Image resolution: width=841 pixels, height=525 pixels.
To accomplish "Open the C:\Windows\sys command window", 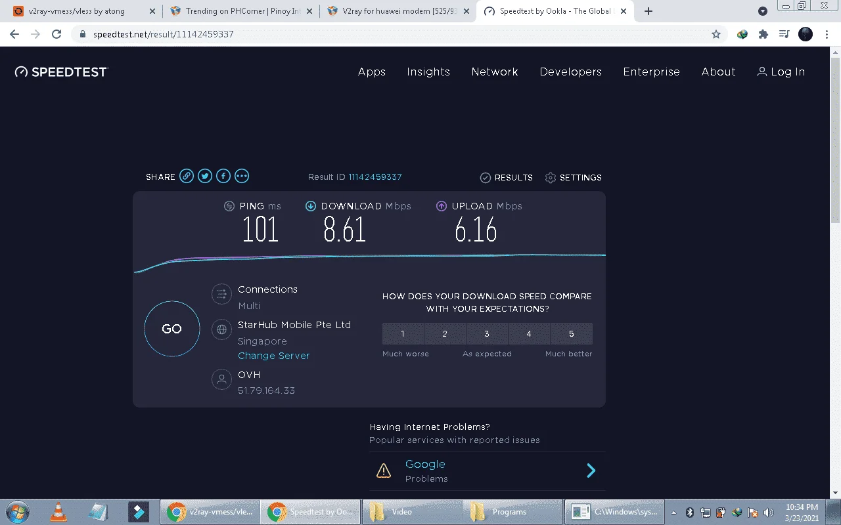I will click(614, 512).
